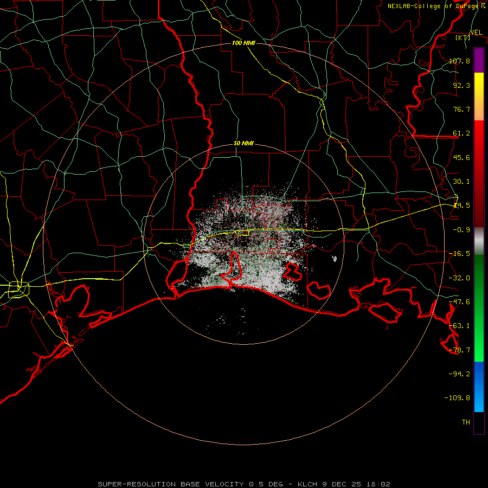This screenshot has width=488, height=488.
Task: Click the -16.5 value on velocity scale
Action: coord(459,254)
